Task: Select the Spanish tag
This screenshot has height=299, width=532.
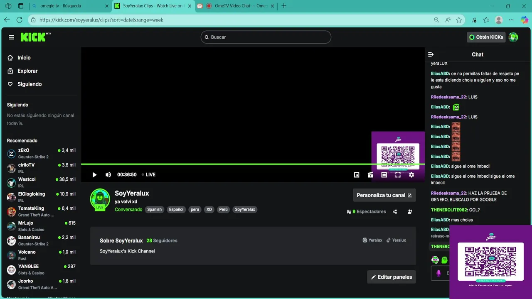Action: click(x=154, y=210)
